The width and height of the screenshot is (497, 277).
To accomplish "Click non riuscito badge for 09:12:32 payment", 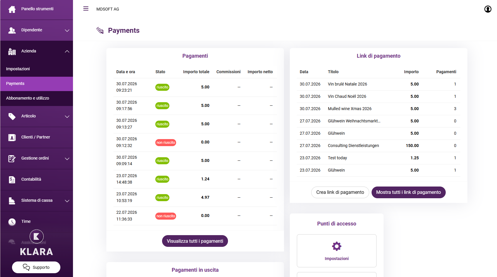I will (166, 143).
